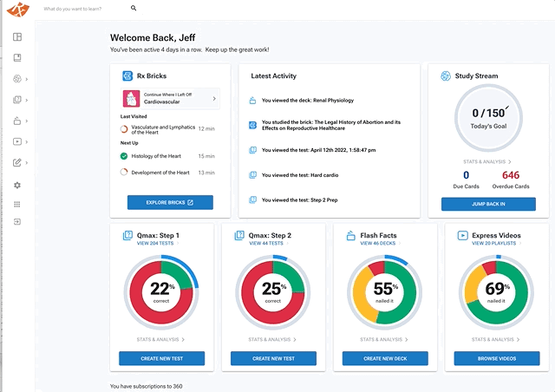555x392 pixels.
Task: Click the 646 Overdue Cards count
Action: 511,175
